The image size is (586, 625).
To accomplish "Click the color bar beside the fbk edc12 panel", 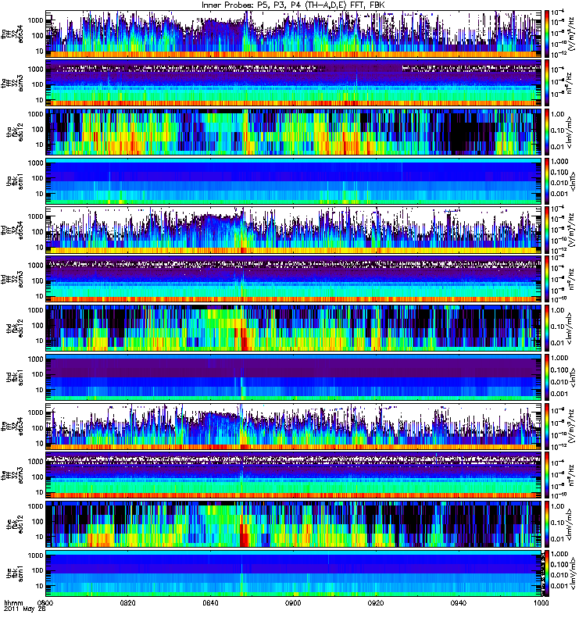I will tap(546, 524).
